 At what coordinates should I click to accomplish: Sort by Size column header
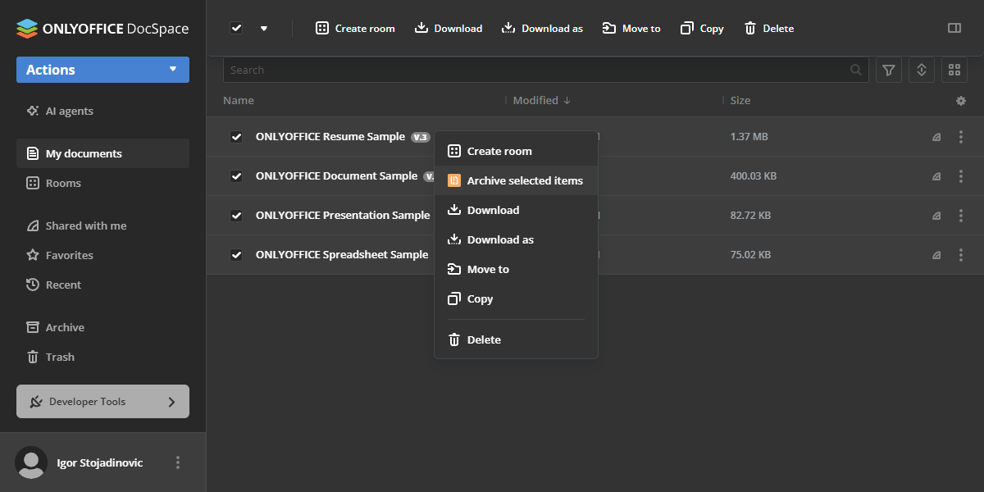click(x=740, y=100)
